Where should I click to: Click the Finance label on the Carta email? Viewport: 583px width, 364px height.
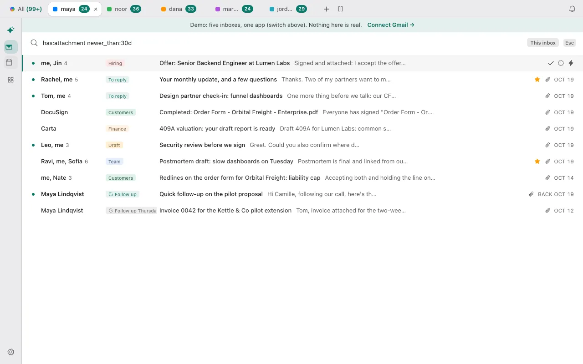(x=117, y=129)
